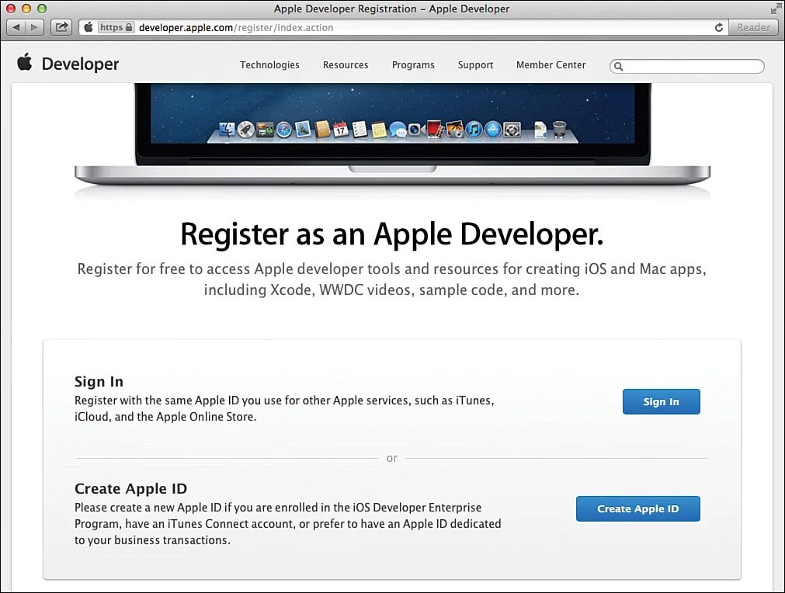Click the Reminders checklist icon in dock image
Viewport: 785px width, 593px height.
coord(360,130)
